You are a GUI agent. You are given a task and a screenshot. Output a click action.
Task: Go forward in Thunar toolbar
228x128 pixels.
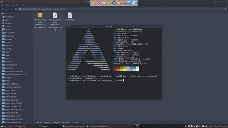tap(7, 9)
